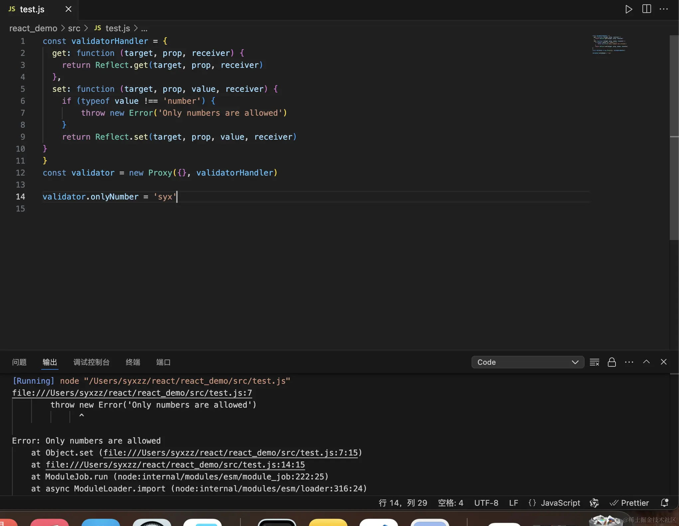Click the Prettier status bar item
Image resolution: width=679 pixels, height=526 pixels.
629,503
